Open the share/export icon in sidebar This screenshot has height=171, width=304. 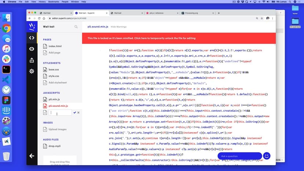click(x=32, y=60)
